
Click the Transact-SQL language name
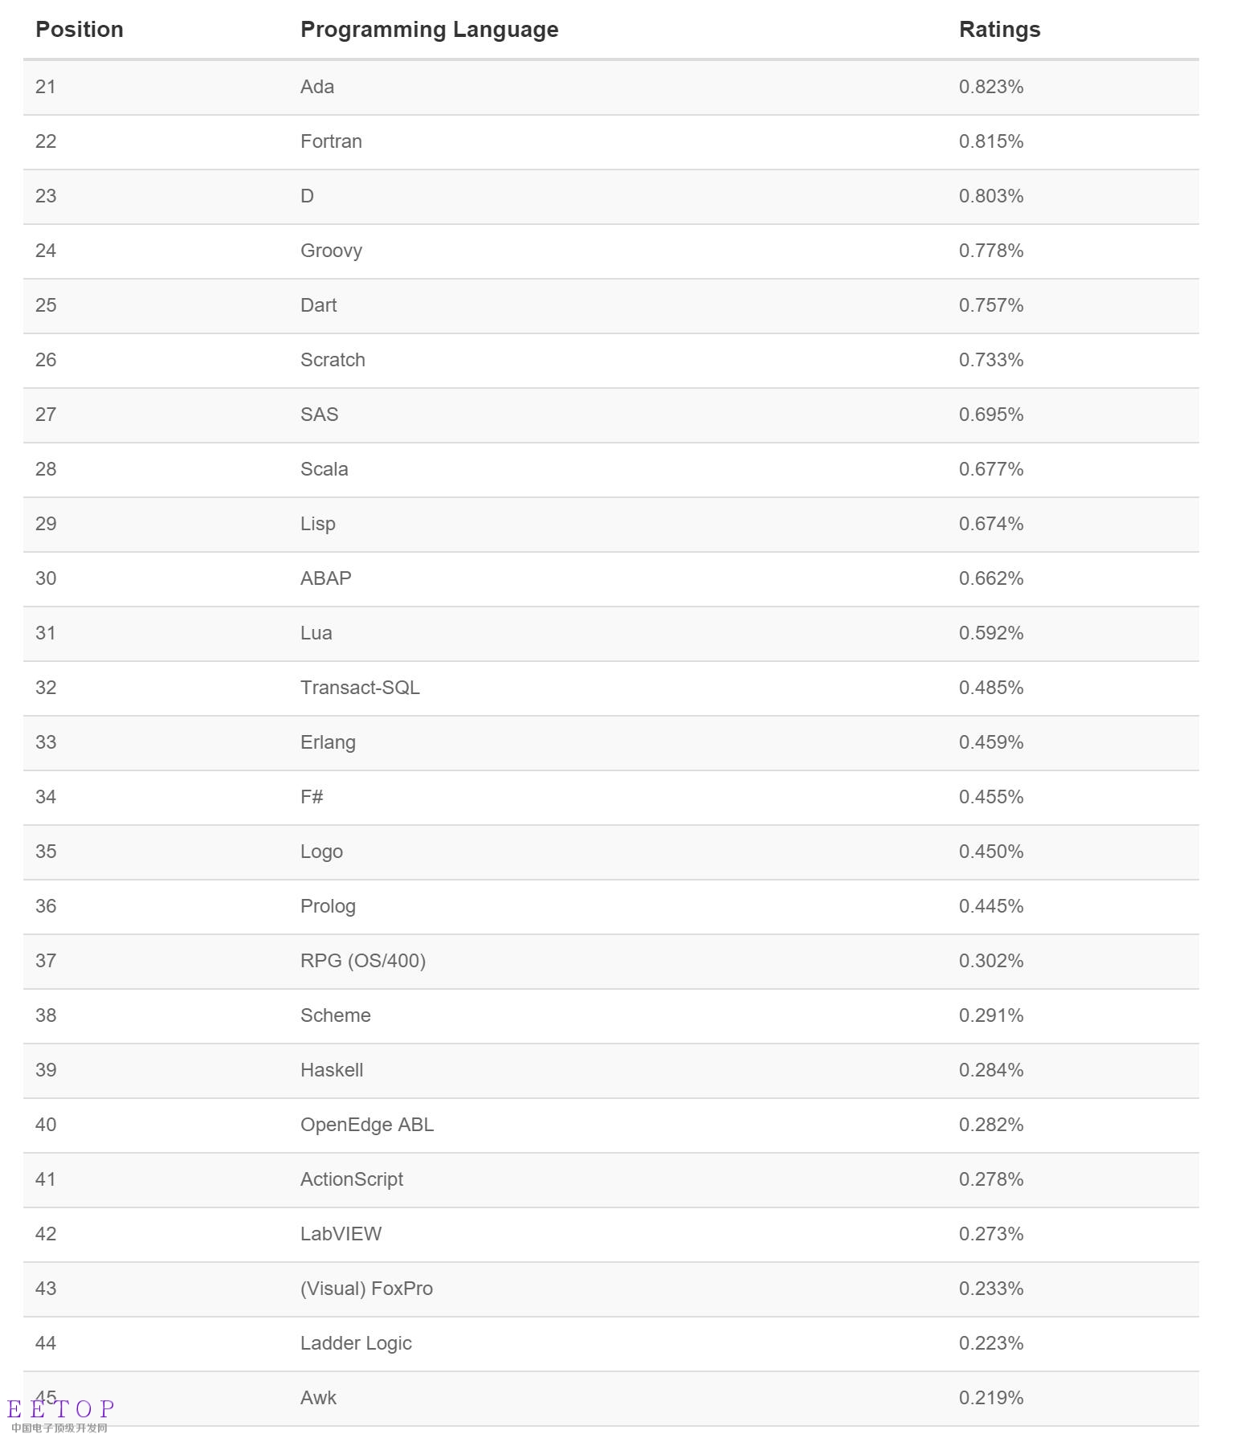360,688
